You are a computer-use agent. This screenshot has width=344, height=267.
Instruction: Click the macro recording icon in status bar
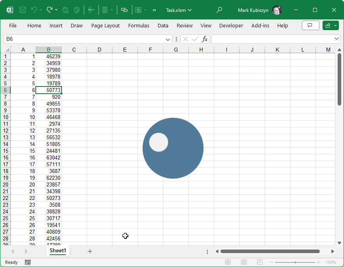[28, 262]
